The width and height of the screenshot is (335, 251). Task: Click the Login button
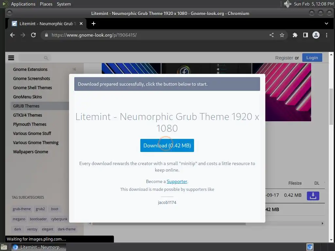(312, 58)
